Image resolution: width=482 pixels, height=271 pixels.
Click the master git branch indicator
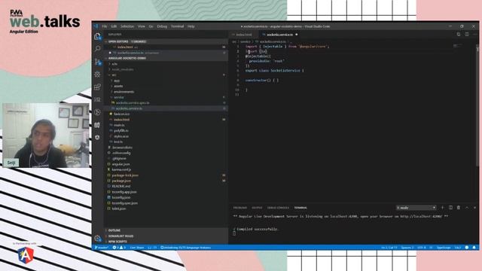[102, 248]
